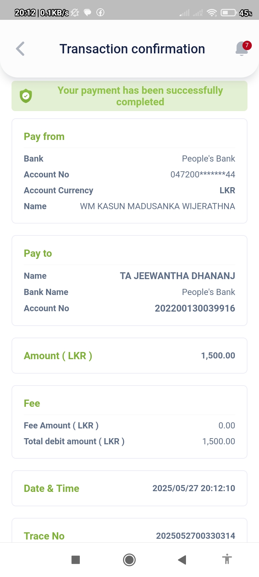The height and width of the screenshot is (577, 259).
Task: Tap the back arrow in header
Action: coord(21,49)
